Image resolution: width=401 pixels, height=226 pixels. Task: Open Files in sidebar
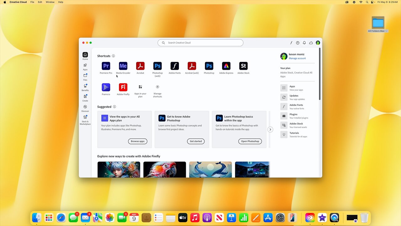click(85, 77)
